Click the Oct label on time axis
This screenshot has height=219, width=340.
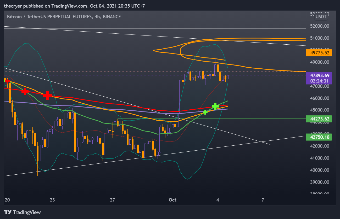[x=173, y=200]
